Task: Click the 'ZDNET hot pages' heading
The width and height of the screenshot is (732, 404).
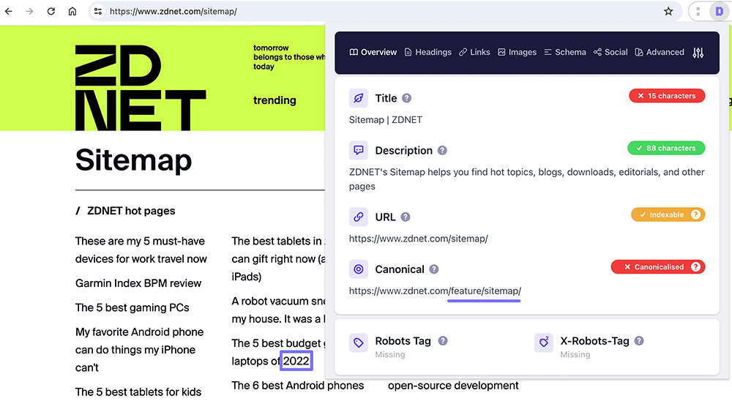Action: pyautogui.click(x=131, y=211)
